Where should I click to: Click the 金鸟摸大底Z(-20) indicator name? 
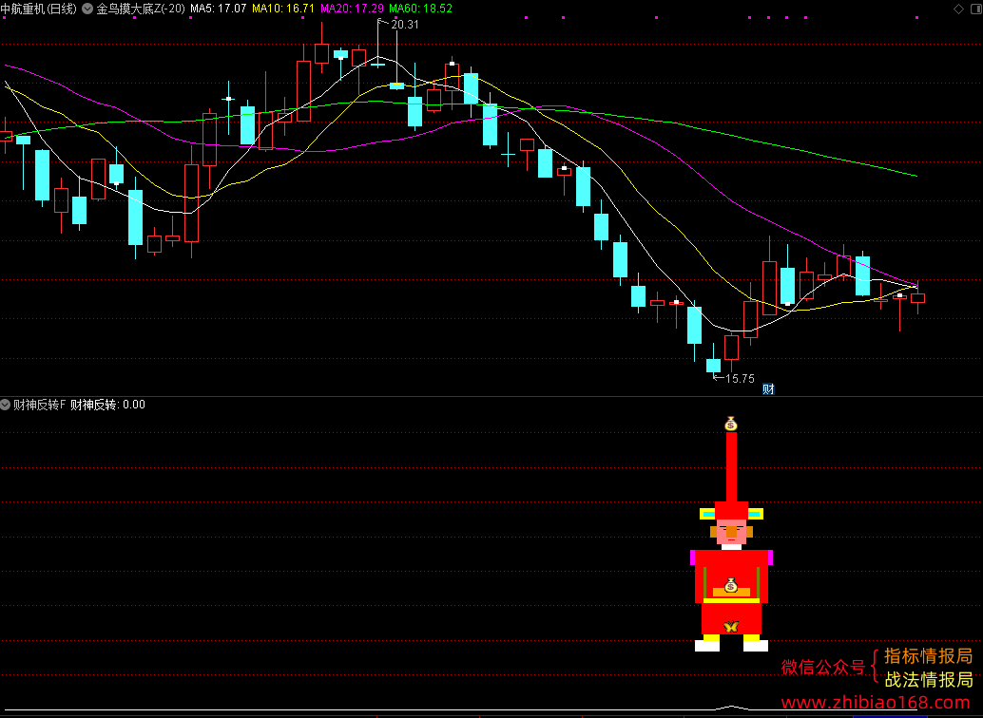click(141, 9)
